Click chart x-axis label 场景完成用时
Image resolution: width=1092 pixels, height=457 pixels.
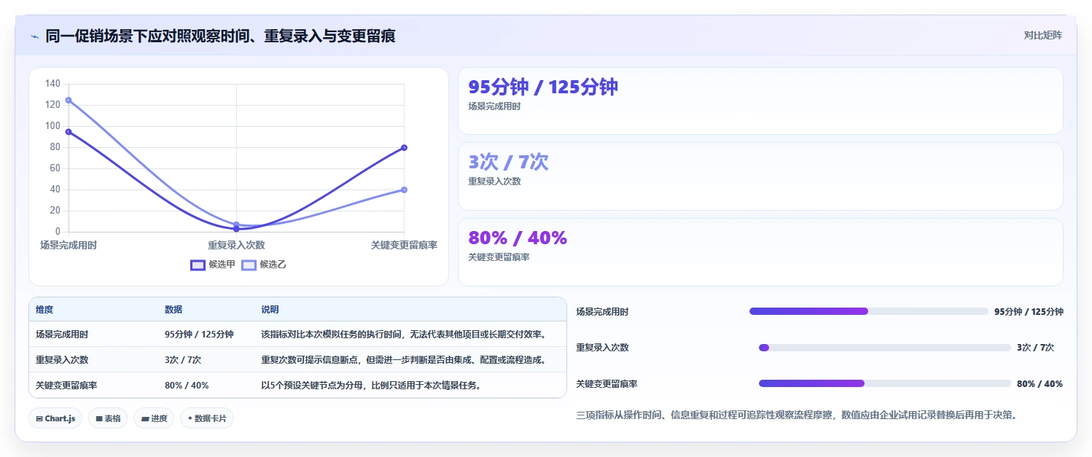pyautogui.click(x=69, y=246)
